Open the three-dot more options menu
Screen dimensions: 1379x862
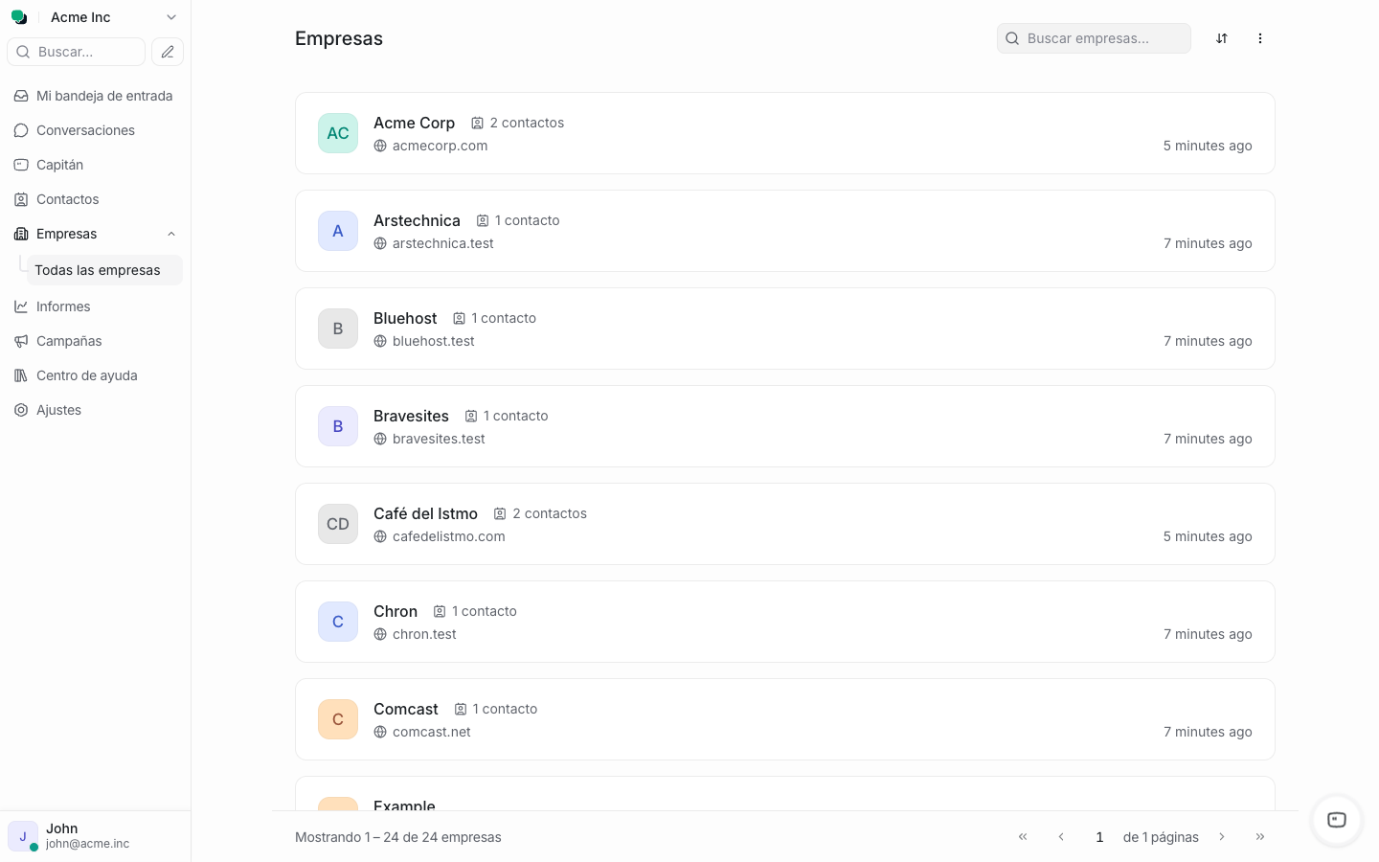[1260, 38]
